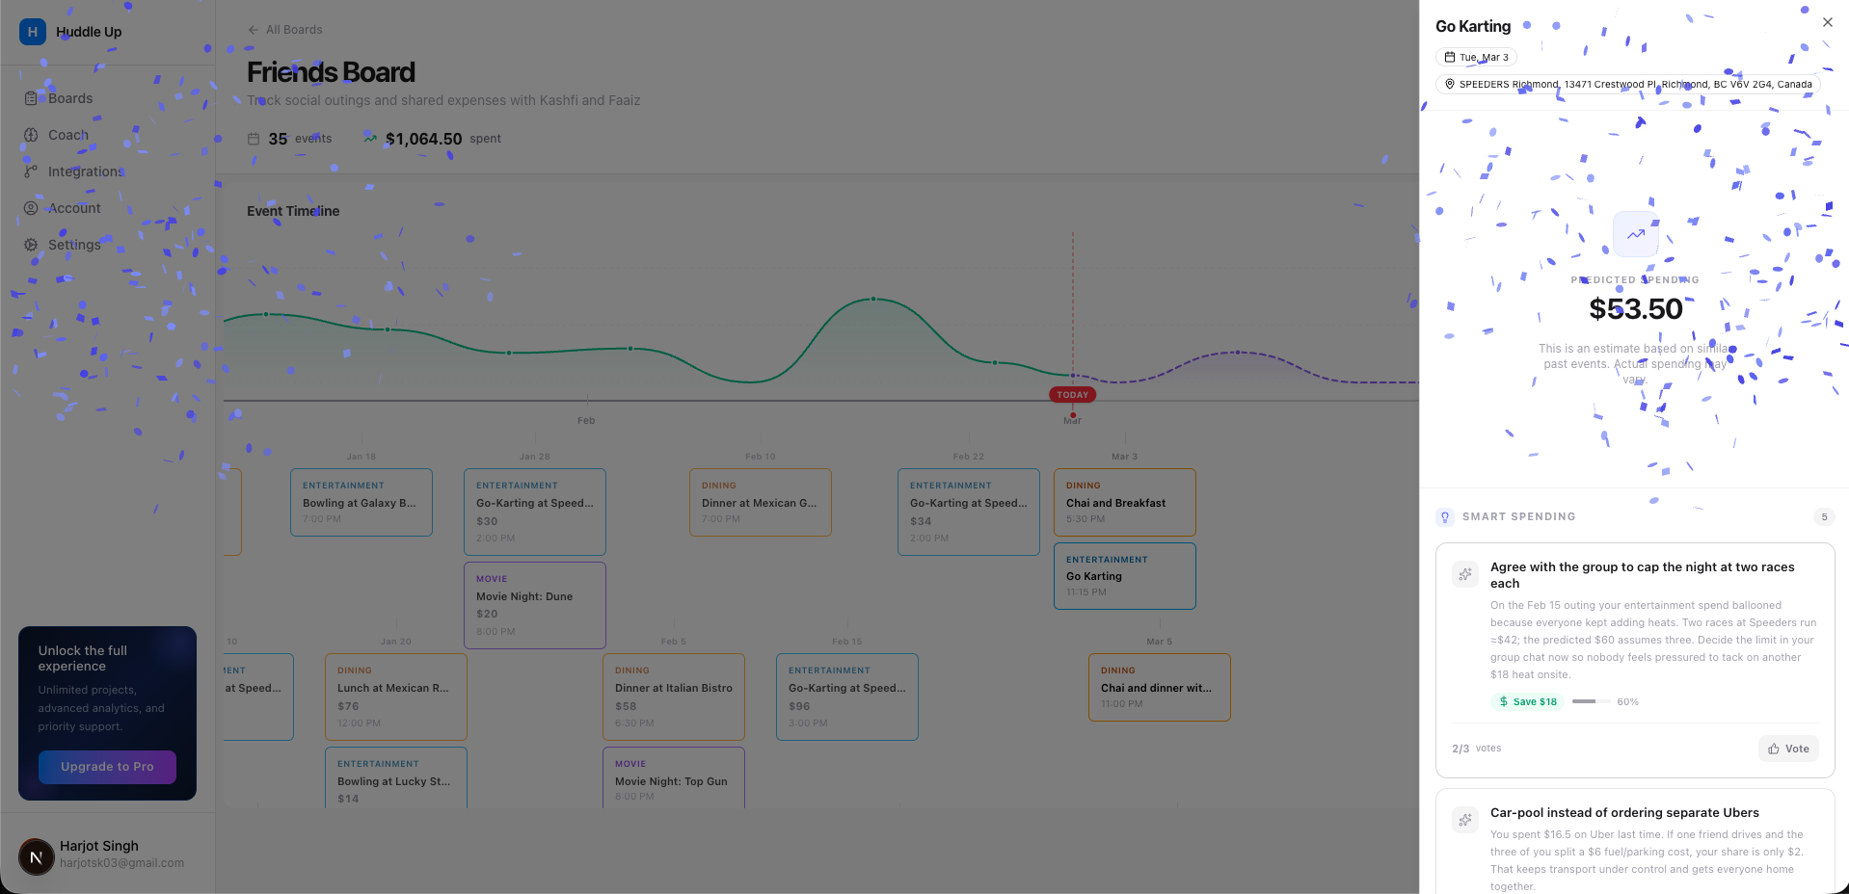Click the Boards clipboard icon
Image resolution: width=1849 pixels, height=894 pixels.
(31, 98)
